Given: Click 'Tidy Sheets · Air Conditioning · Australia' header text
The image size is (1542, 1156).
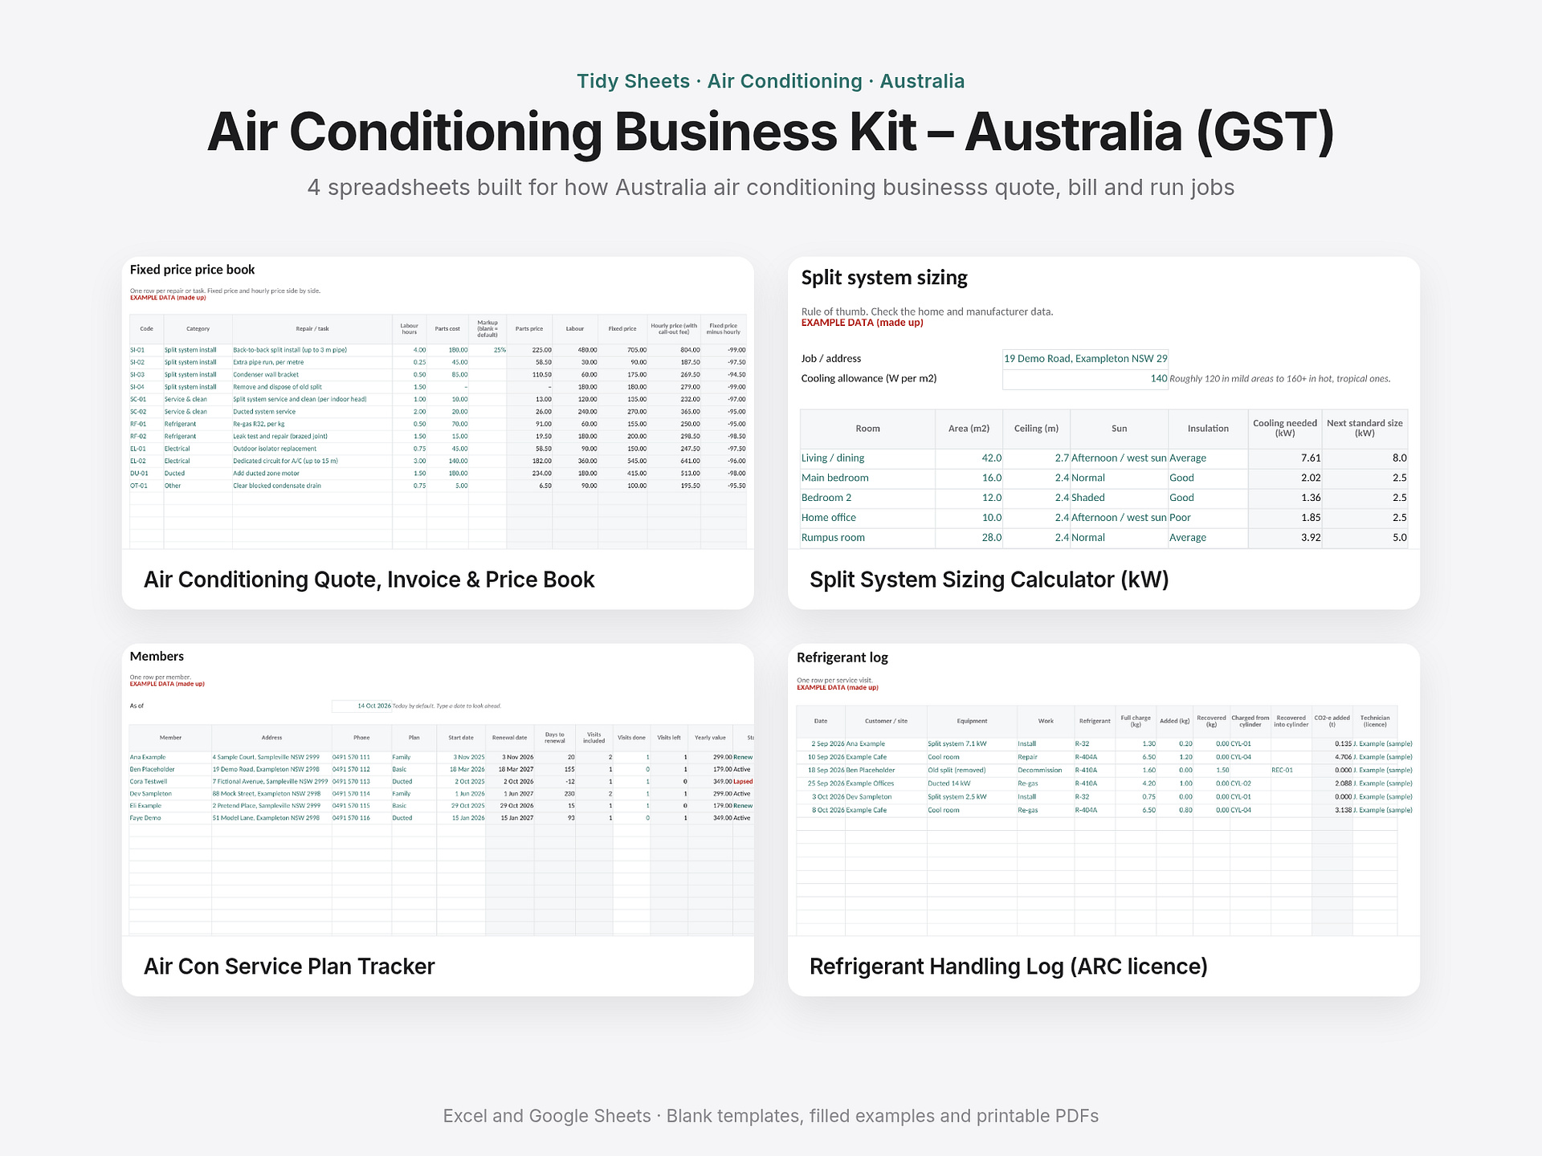Looking at the screenshot, I should coord(771,81).
